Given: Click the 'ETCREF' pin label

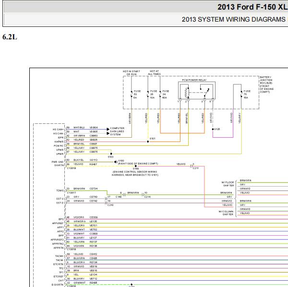Looking at the screenshot, I should point(59,276).
